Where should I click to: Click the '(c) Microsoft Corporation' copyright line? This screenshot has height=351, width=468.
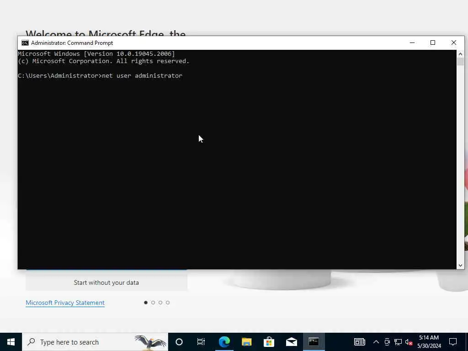pyautogui.click(x=104, y=61)
